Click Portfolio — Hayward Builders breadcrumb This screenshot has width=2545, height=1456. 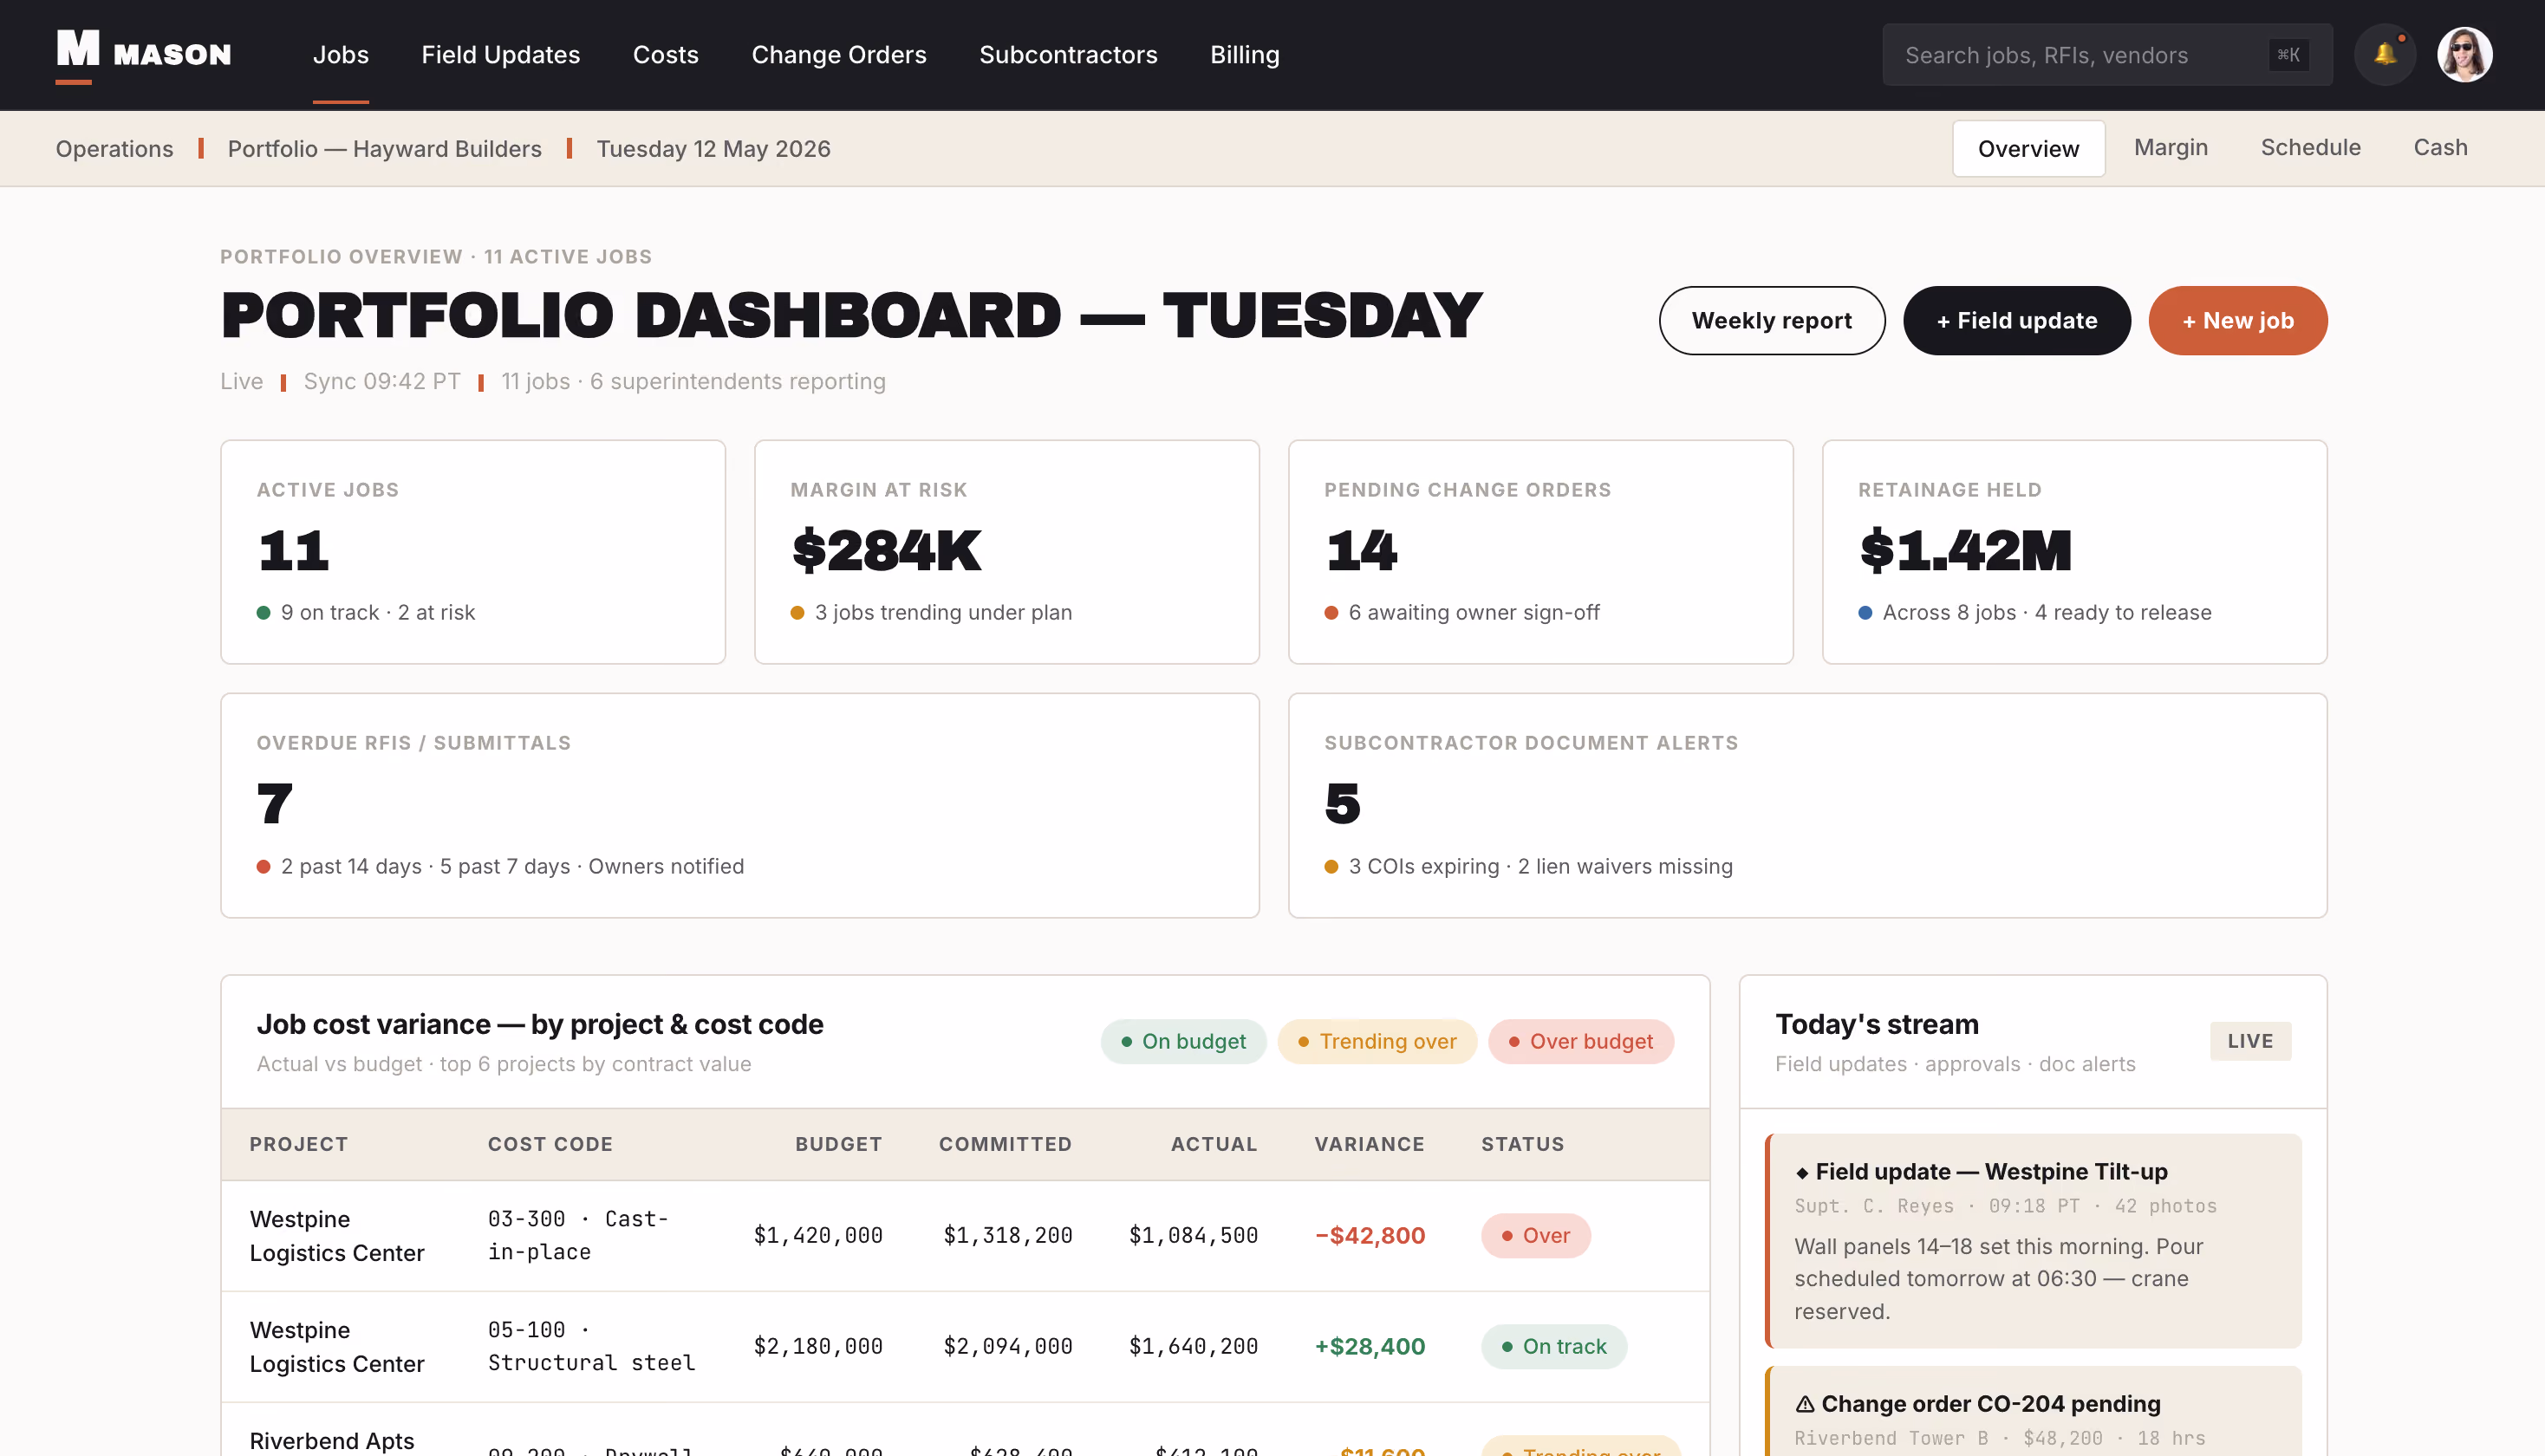coord(385,148)
